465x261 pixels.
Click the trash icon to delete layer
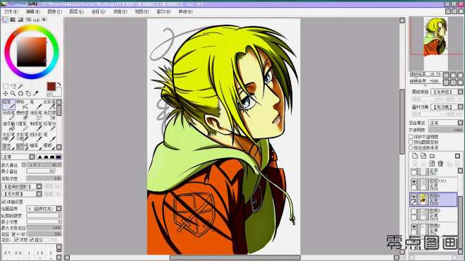(x=440, y=164)
